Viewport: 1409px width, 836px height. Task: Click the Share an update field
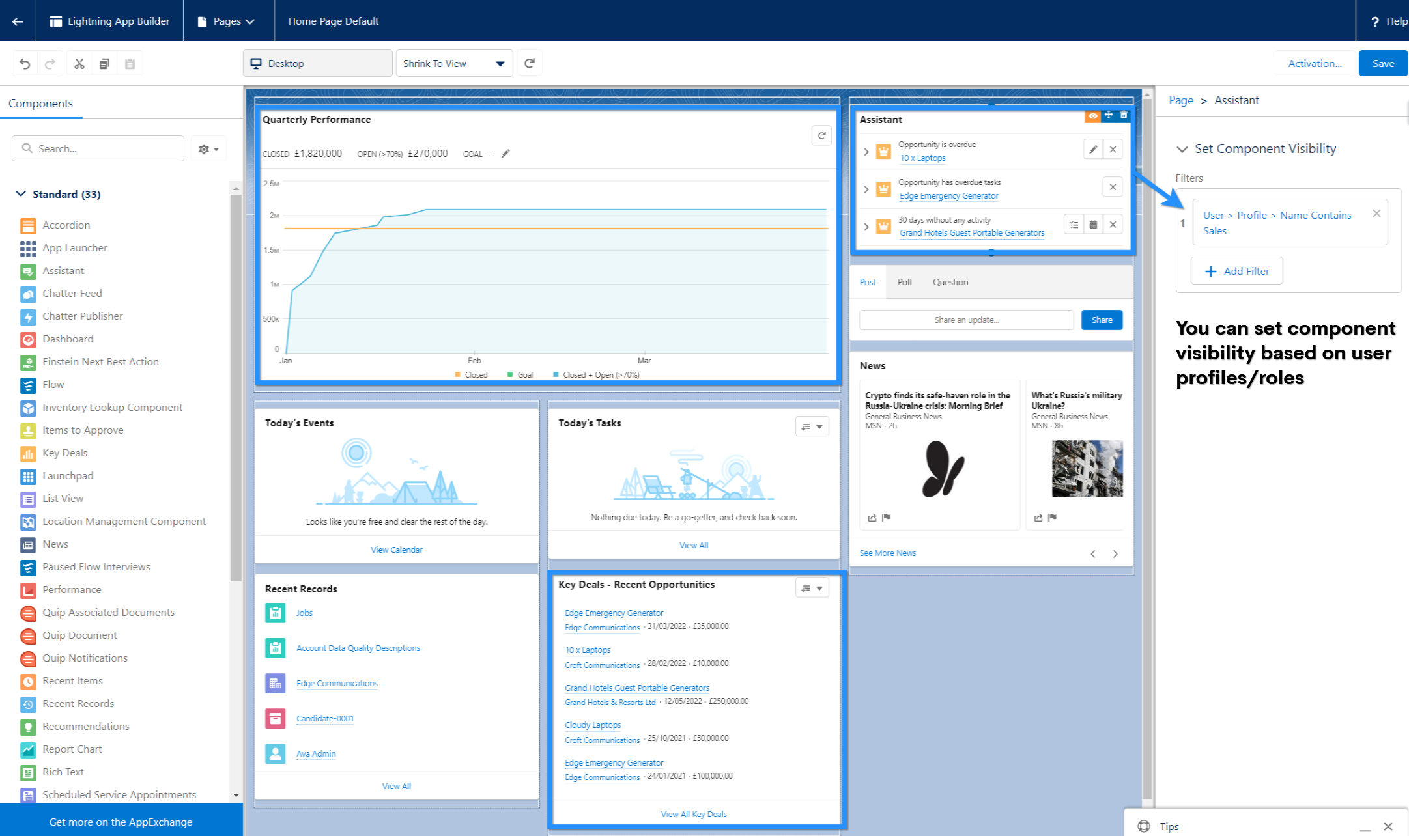967,320
